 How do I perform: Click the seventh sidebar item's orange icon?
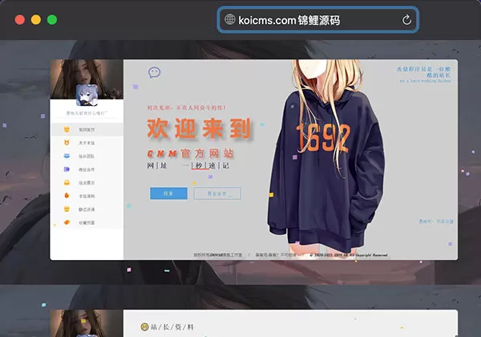pyautogui.click(x=67, y=209)
